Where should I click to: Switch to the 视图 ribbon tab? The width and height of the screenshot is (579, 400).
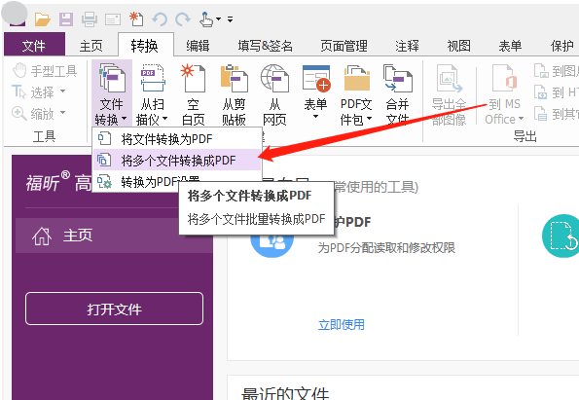[458, 46]
